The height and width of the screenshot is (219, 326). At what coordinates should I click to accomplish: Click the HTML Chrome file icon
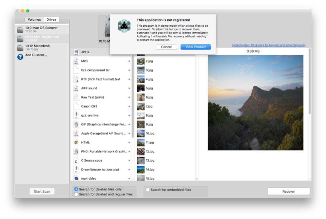pyautogui.click(x=76, y=143)
